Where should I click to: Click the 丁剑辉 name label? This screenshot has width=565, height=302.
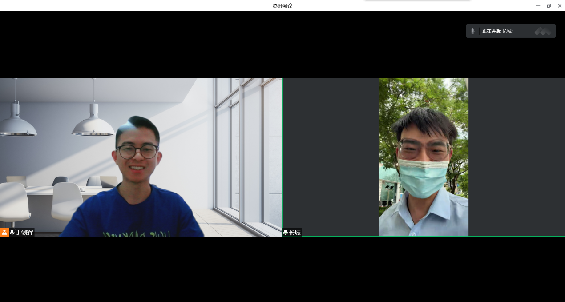[24, 232]
